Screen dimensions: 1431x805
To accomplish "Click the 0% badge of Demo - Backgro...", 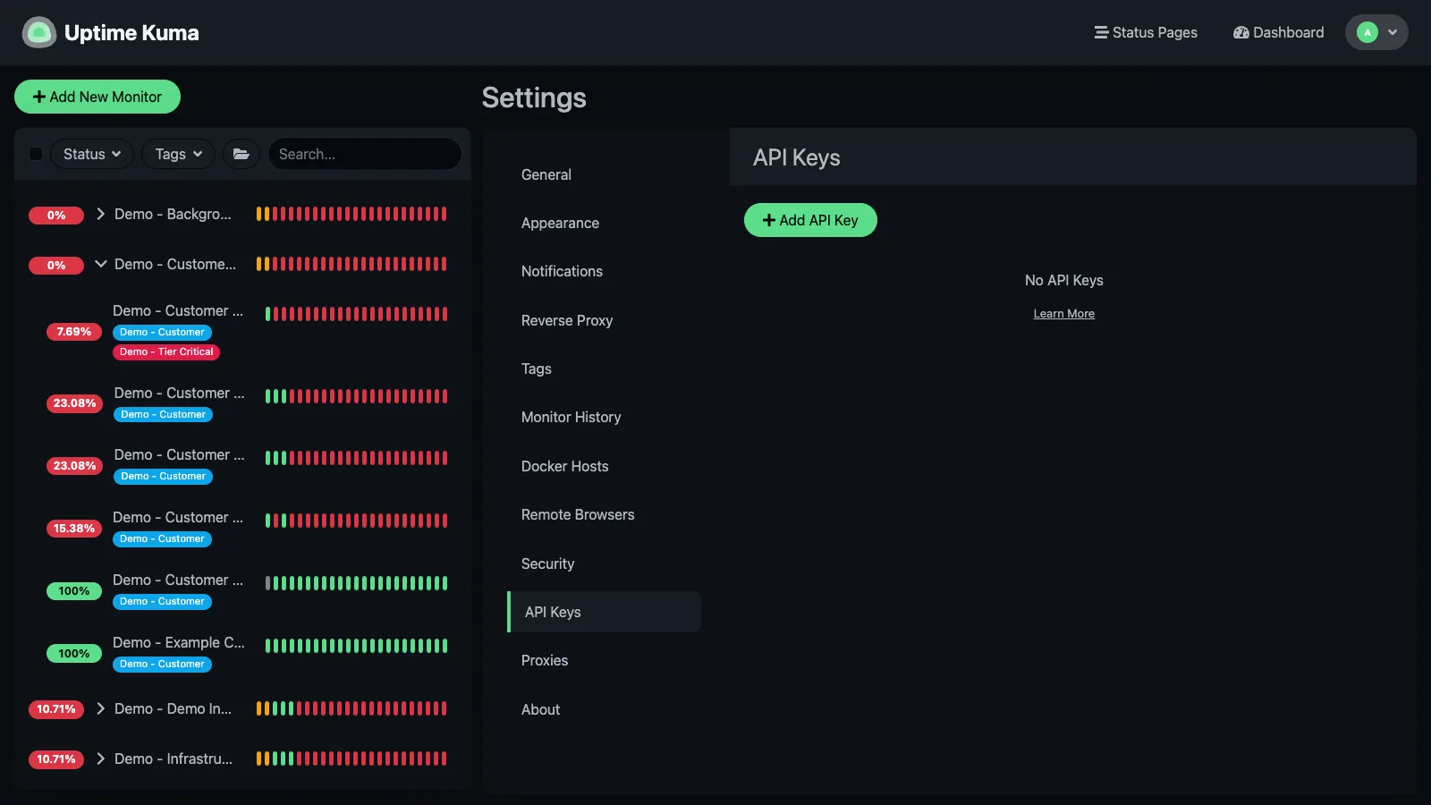I will pyautogui.click(x=56, y=215).
